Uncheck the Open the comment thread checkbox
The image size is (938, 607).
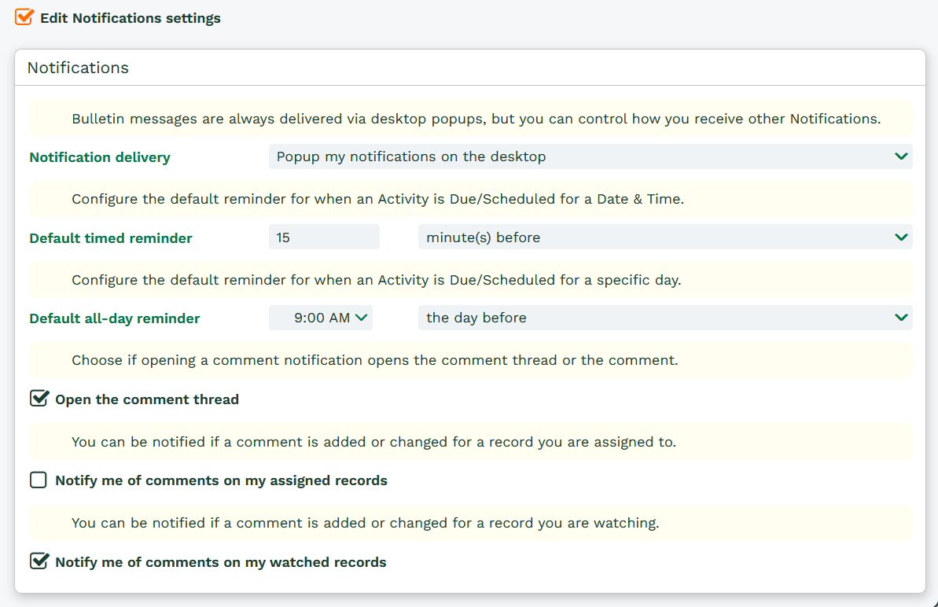pyautogui.click(x=39, y=399)
